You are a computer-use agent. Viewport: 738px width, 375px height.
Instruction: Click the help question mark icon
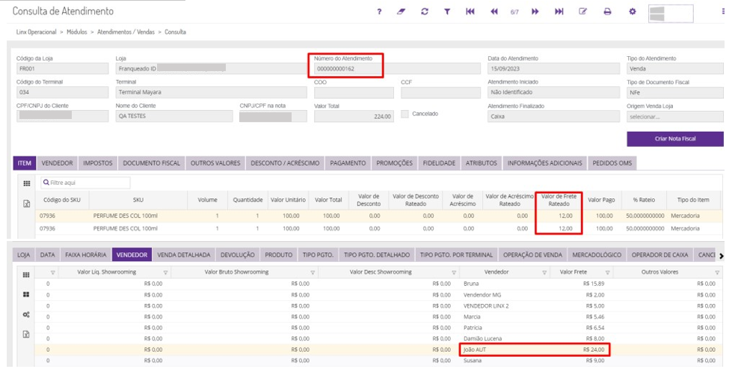pos(380,12)
